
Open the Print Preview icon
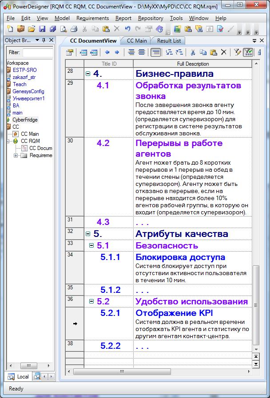pyautogui.click(x=63, y=29)
